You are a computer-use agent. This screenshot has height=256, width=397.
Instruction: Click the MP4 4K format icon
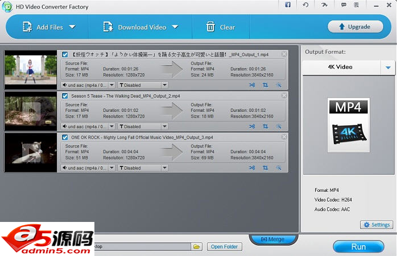349,125
